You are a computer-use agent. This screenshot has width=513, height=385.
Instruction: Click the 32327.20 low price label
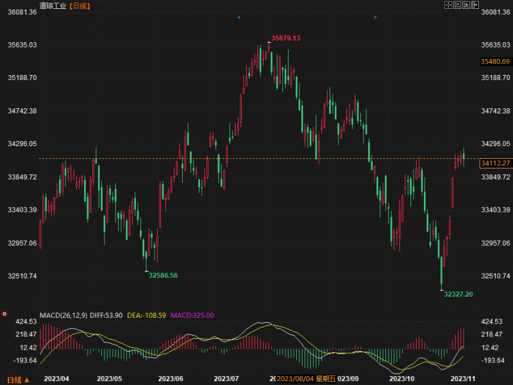pos(458,294)
